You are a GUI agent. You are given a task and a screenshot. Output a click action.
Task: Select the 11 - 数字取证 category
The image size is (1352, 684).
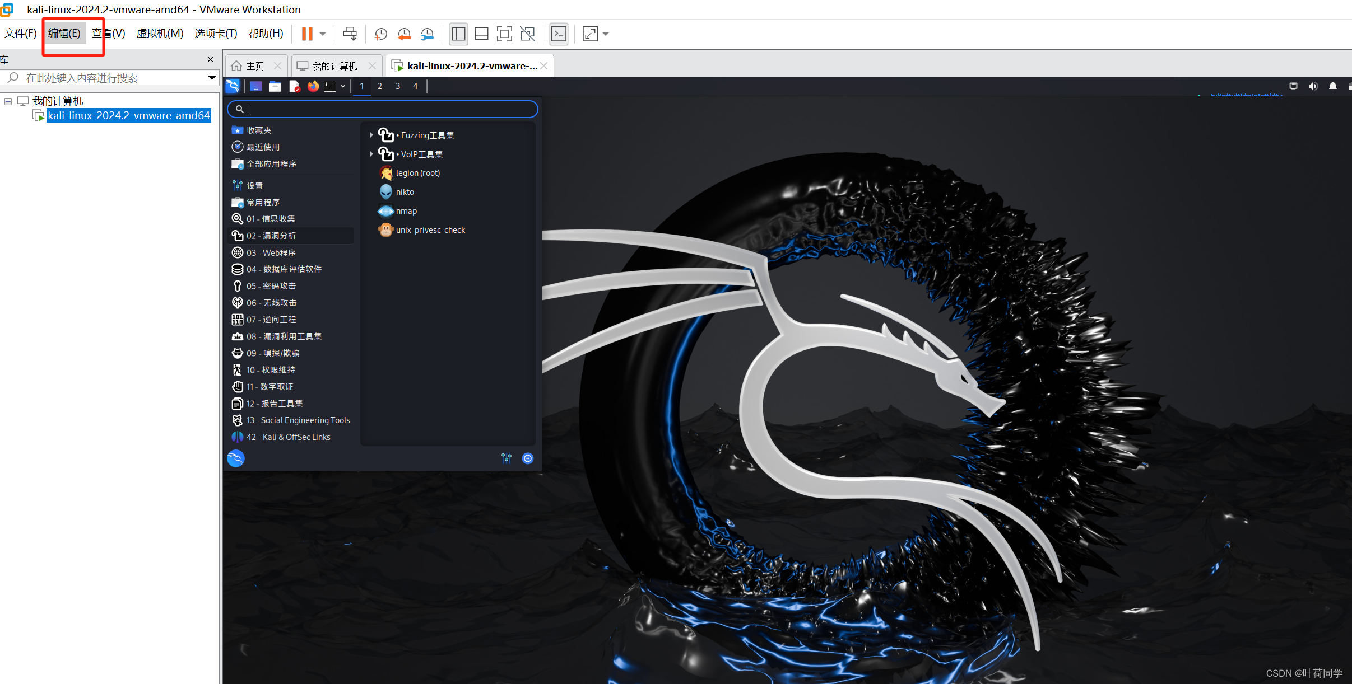291,387
